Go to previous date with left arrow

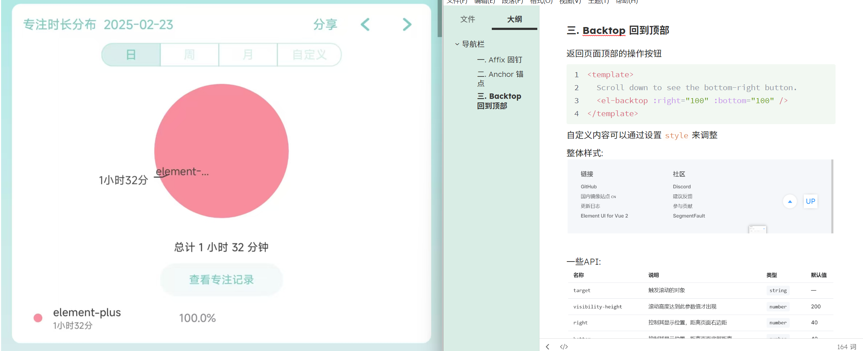point(365,25)
